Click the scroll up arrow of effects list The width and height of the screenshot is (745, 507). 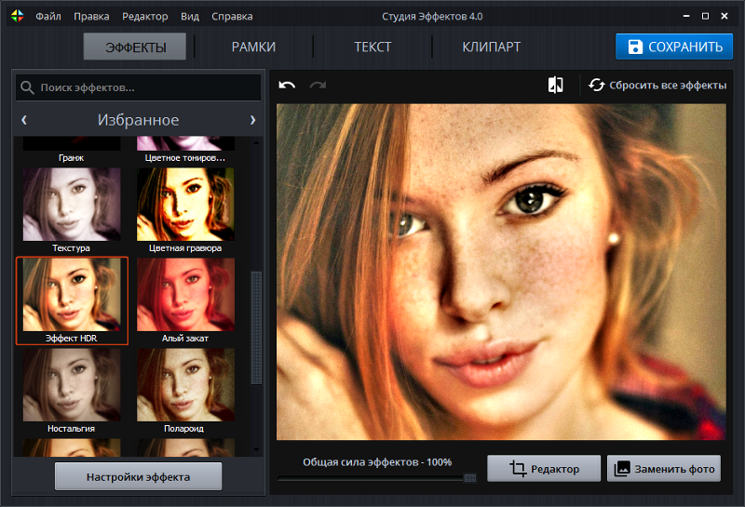257,142
